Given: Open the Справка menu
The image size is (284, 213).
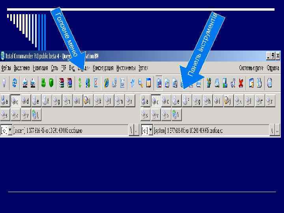Looking at the screenshot, I should (x=273, y=68).
